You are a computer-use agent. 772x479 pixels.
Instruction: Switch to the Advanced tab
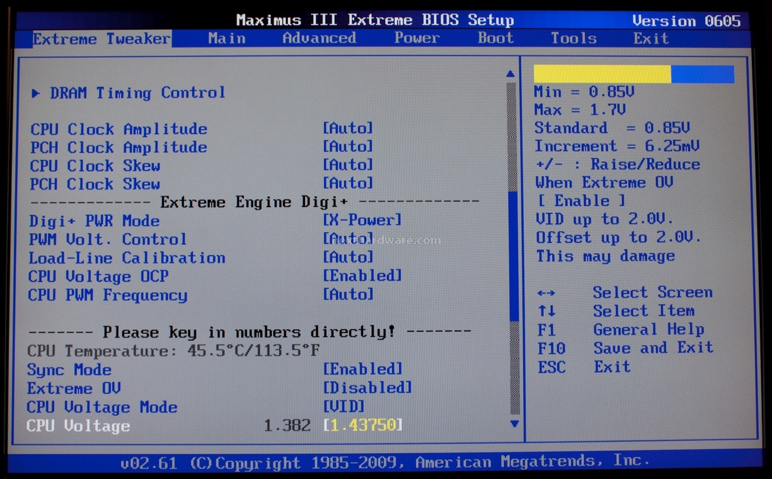point(320,38)
